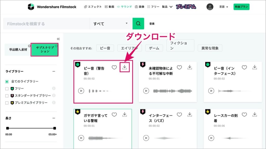Screen dimensions: 266x149
Task: Open the すべて category dropdown
Action: click(x=111, y=24)
